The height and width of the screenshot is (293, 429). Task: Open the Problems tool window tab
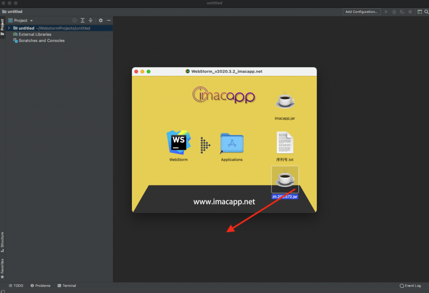[x=41, y=285]
